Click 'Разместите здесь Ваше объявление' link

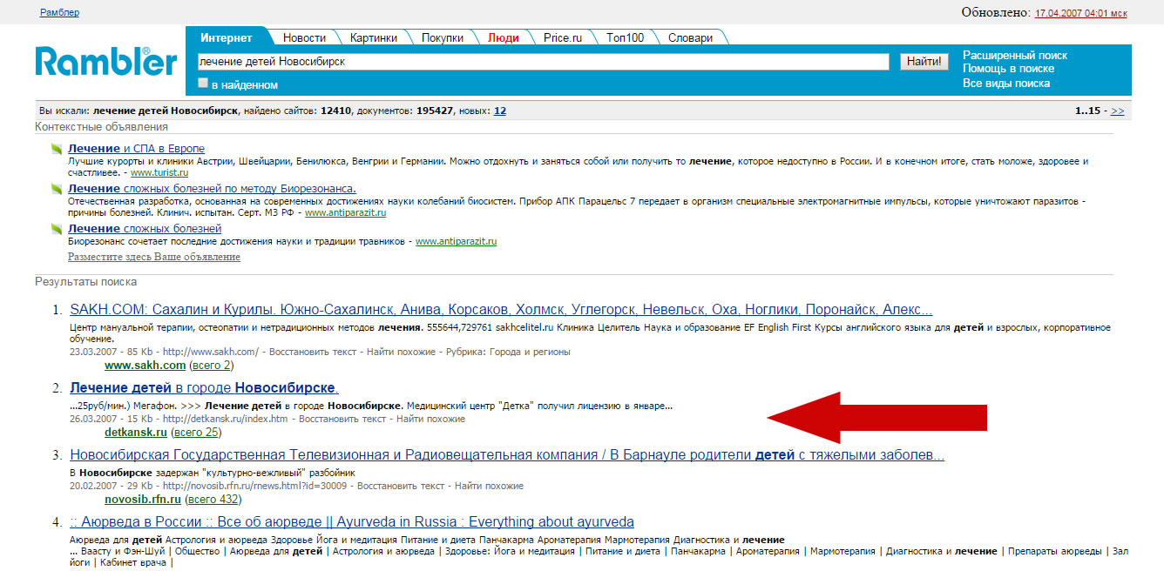coord(154,257)
